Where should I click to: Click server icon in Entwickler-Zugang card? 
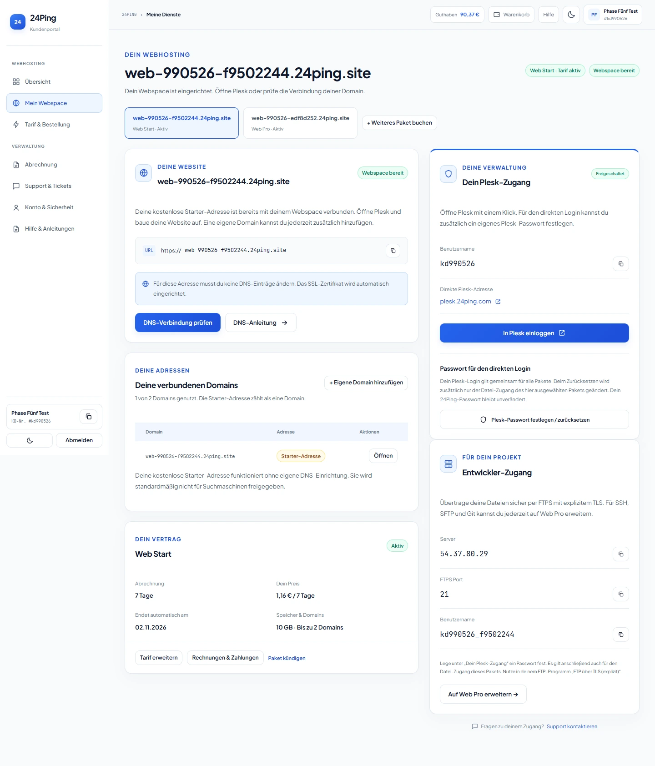pyautogui.click(x=448, y=464)
